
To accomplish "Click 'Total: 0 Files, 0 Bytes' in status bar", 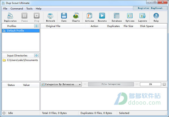I will 54,113.
